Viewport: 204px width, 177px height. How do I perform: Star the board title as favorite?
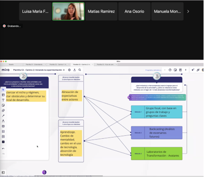pos(64,70)
